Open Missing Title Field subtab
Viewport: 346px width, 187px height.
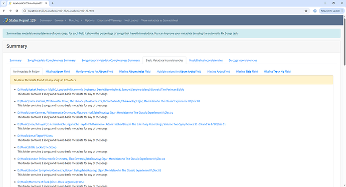[x=247, y=72]
